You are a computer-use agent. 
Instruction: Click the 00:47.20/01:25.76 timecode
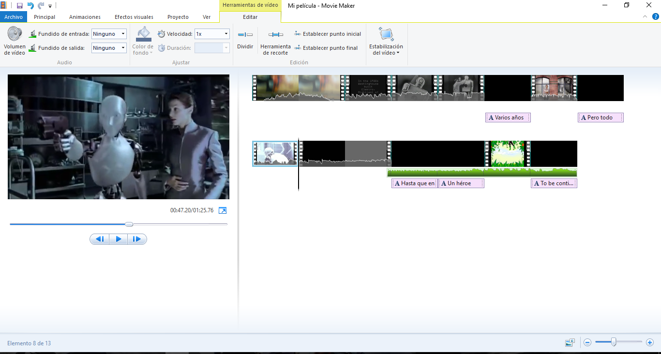192,210
